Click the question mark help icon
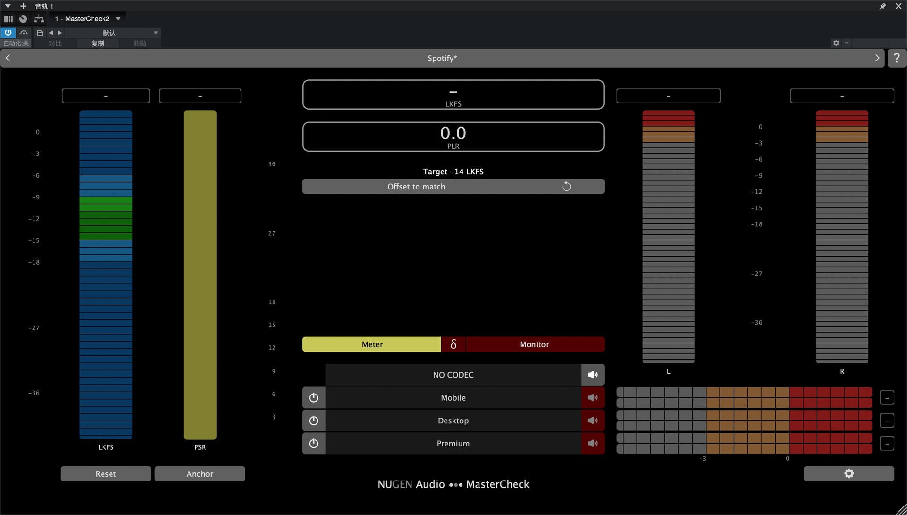 [x=896, y=58]
